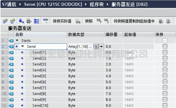Viewport: 176px width, 108px height.
Task: Click the add row icon in toolbar
Action: click(11, 21)
